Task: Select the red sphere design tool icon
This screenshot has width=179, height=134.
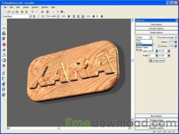Action: pyautogui.click(x=4, y=44)
